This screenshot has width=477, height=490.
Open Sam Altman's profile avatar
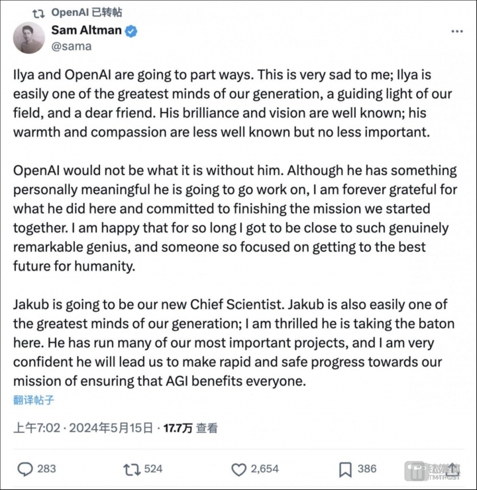point(29,38)
